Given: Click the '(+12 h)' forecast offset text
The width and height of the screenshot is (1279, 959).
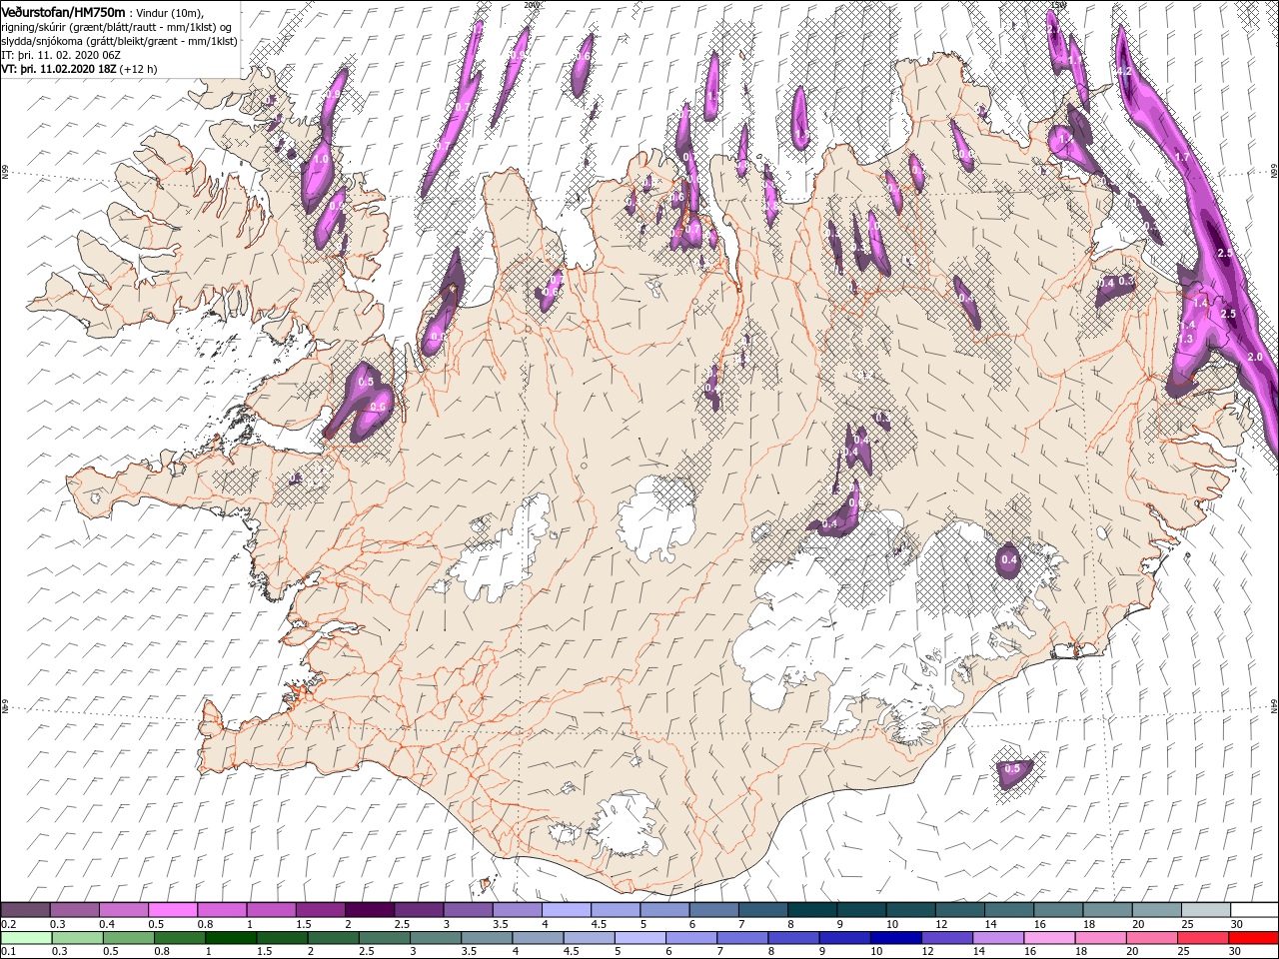Looking at the screenshot, I should (137, 69).
